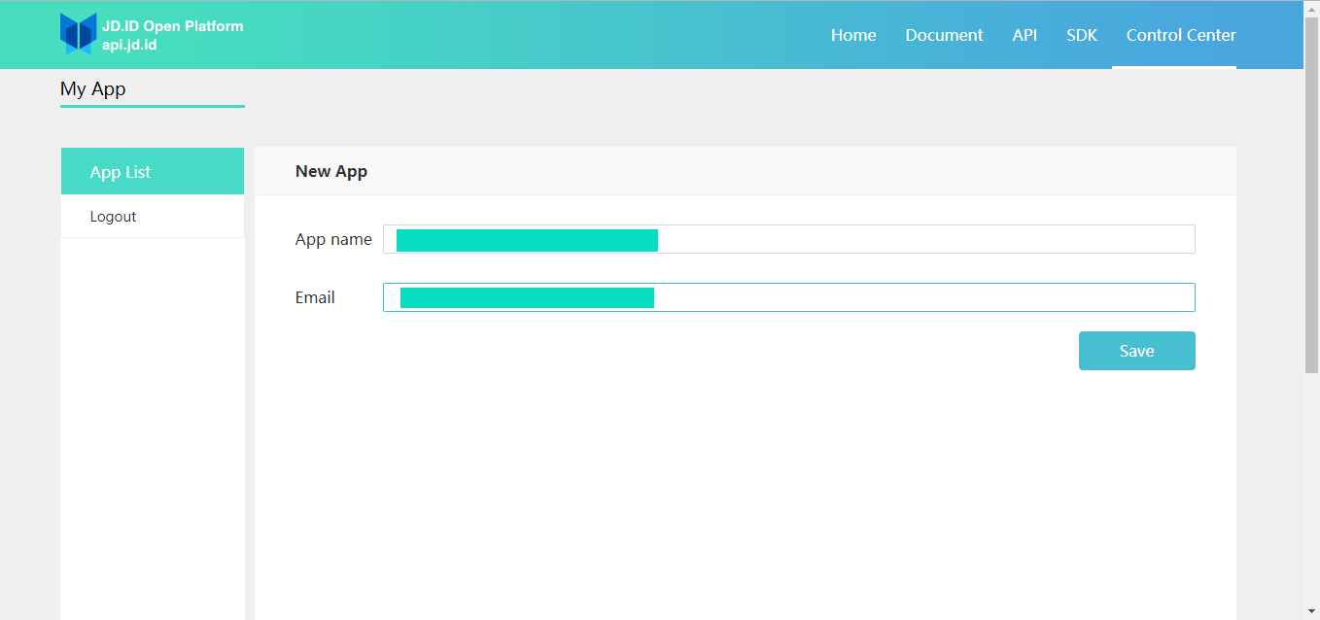Save the new app
Screen dimensions: 1320x620
pyautogui.click(x=1137, y=351)
